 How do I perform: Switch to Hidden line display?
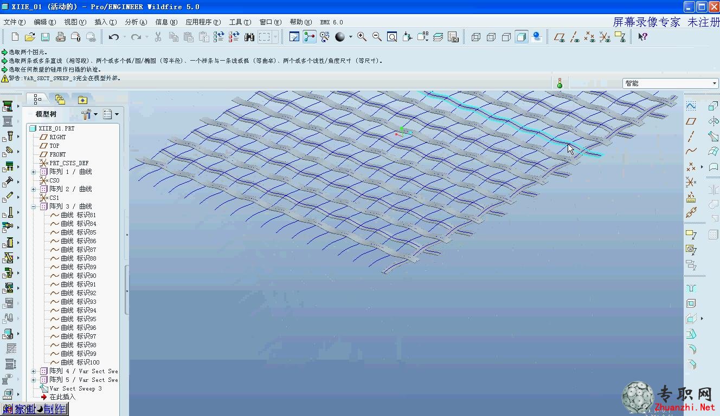coord(491,37)
